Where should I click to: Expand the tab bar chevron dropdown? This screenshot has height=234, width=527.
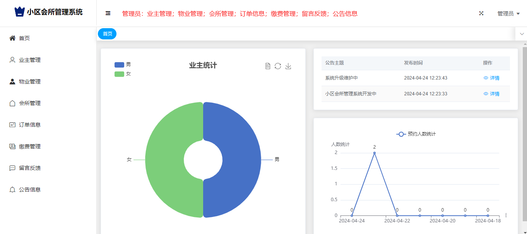[x=522, y=34]
